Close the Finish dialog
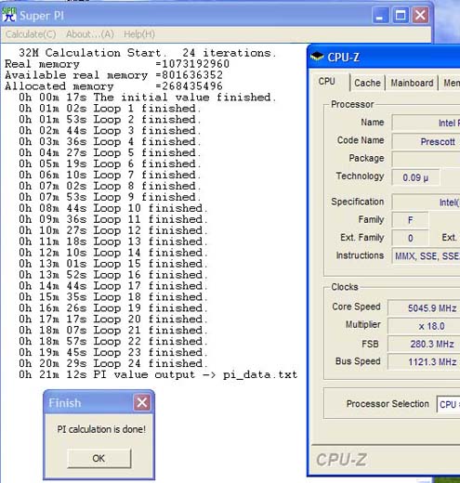 click(x=142, y=402)
